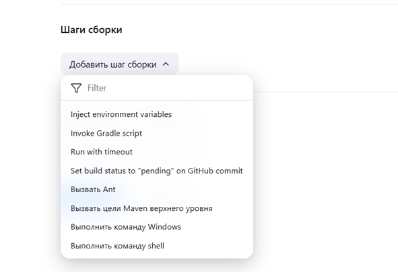Click the Шаги сборки section heading

pyautogui.click(x=92, y=30)
